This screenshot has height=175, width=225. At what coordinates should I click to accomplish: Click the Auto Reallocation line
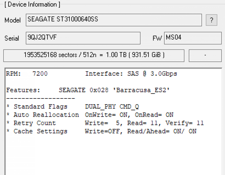tap(90, 115)
